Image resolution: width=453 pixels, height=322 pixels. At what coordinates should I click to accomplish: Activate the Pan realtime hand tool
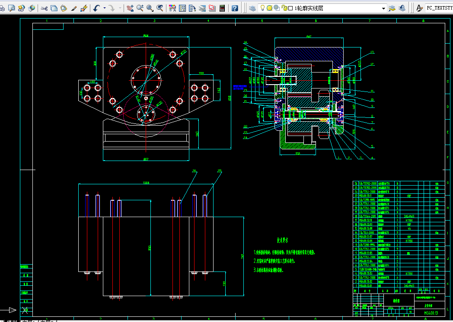coord(130,8)
